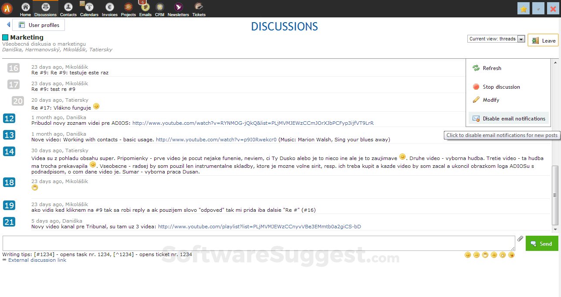Insert the tongue-out emoticon

pyautogui.click(x=511, y=255)
